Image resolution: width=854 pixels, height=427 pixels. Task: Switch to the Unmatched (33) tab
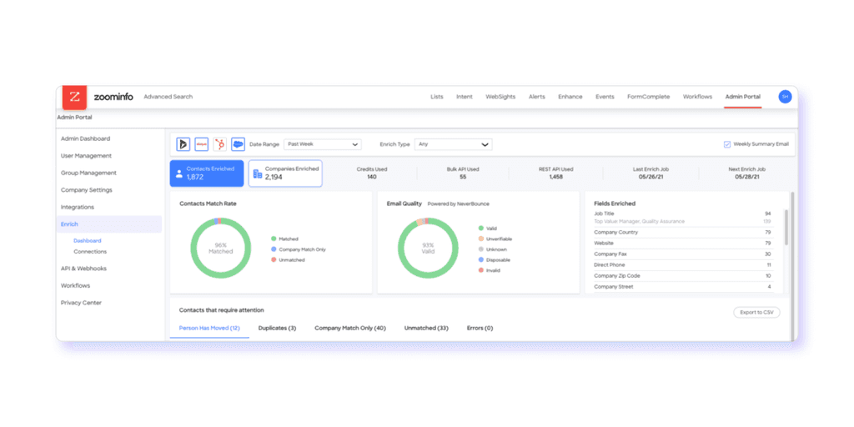coord(426,329)
